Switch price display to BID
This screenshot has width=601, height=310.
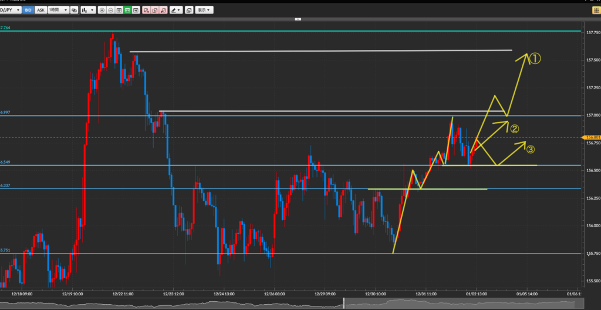click(28, 10)
